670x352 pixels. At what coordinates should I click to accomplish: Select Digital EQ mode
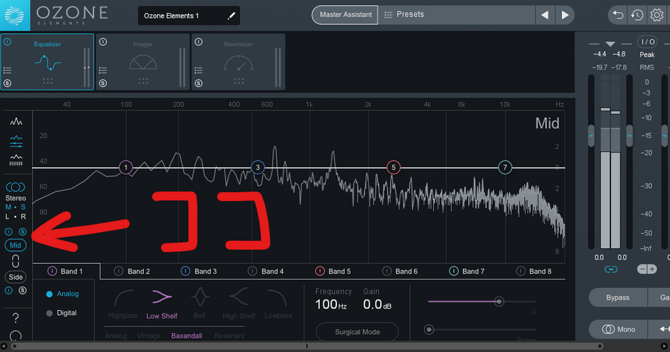(x=61, y=313)
